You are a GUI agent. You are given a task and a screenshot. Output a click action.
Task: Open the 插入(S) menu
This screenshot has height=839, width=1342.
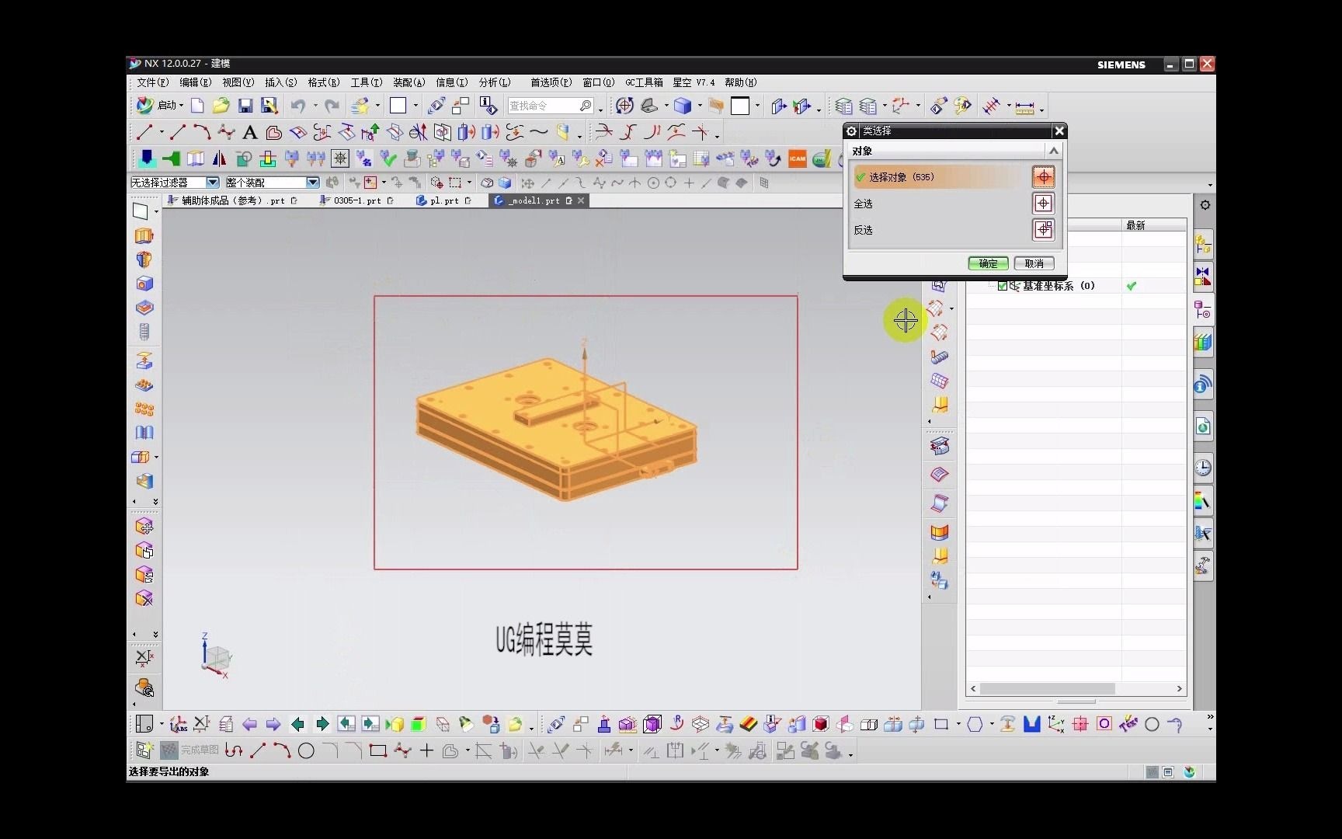pos(280,82)
